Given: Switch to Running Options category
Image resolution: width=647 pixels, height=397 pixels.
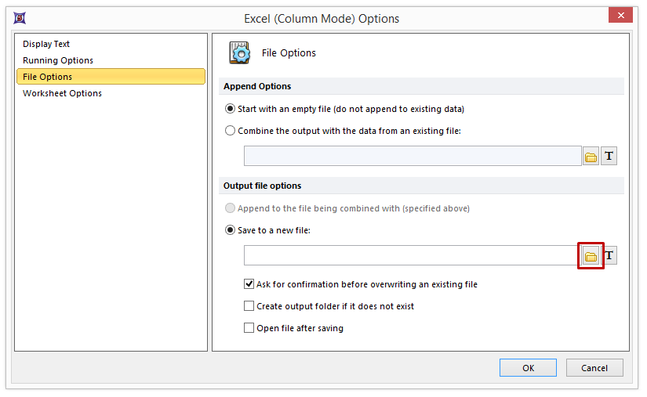Looking at the screenshot, I should (x=58, y=60).
